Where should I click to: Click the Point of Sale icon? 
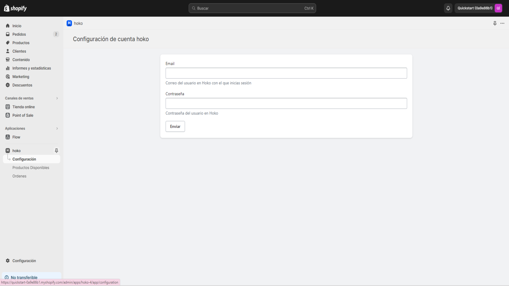click(x=8, y=115)
